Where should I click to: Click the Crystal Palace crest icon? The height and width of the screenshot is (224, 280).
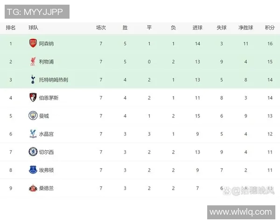point(33,134)
